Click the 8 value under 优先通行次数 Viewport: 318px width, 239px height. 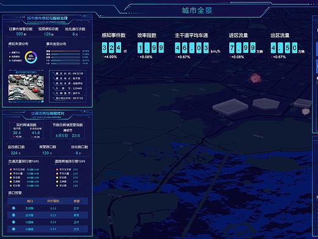click(74, 34)
